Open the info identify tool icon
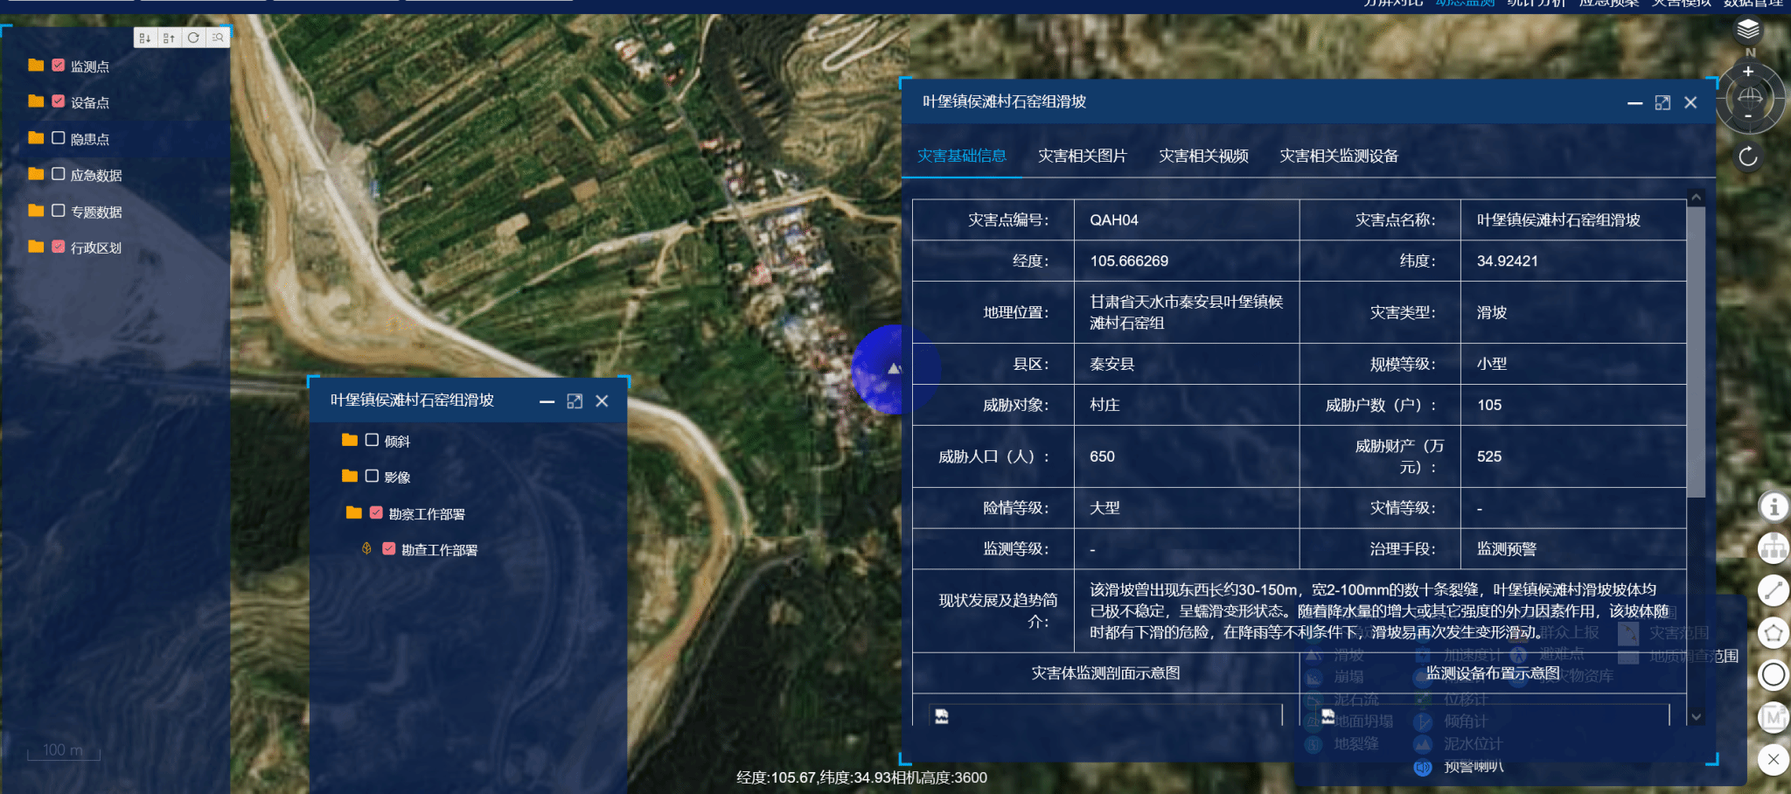 point(1774,506)
